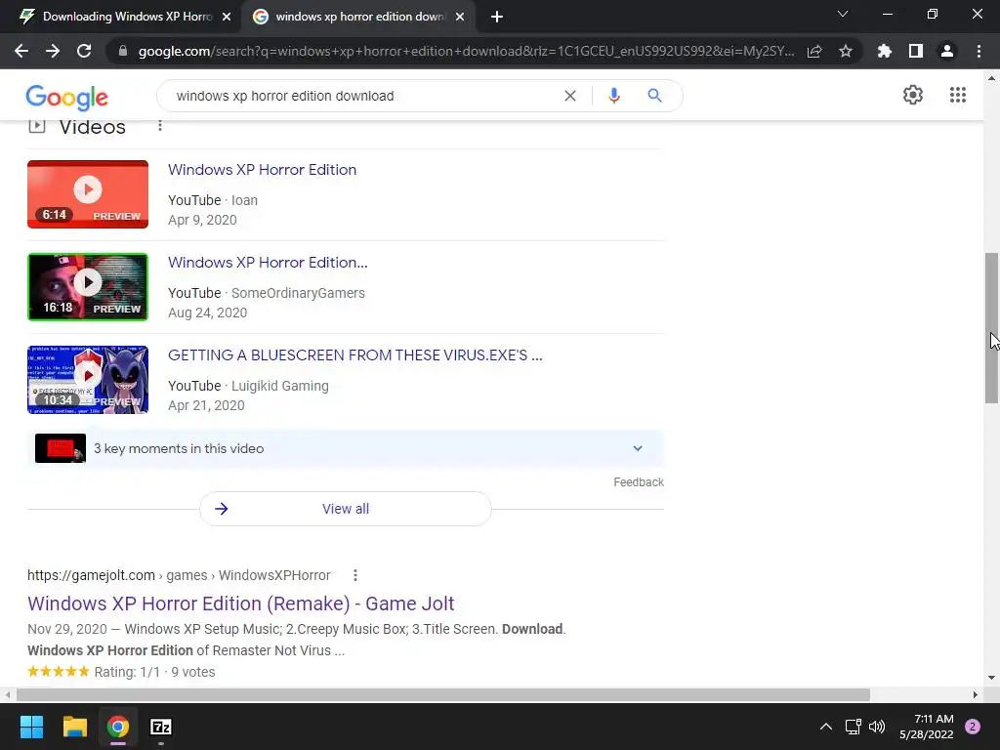Image resolution: width=1000 pixels, height=750 pixels.
Task: Select the horizontal scrollbar thumb
Action: pos(443,694)
